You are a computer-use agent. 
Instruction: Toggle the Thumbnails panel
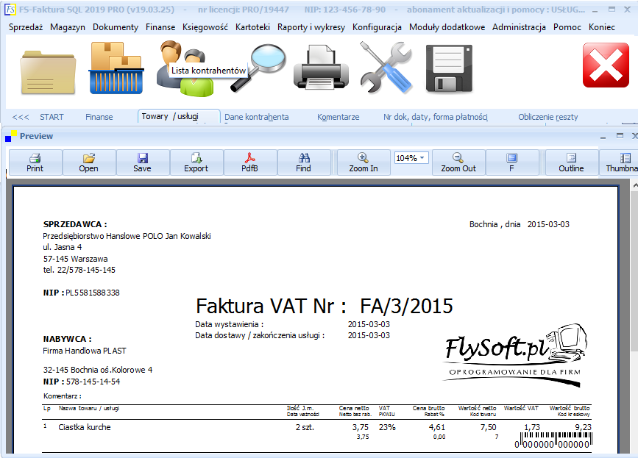[620, 162]
